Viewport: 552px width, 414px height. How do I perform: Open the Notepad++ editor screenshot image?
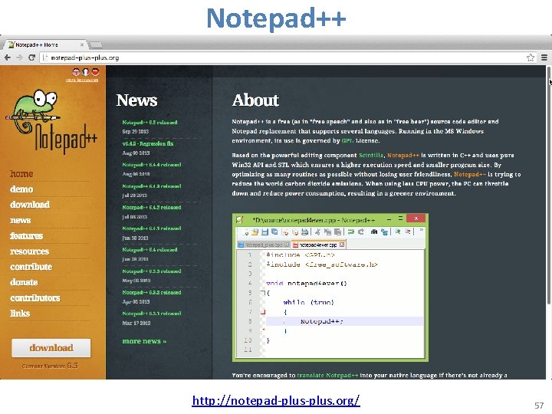click(330, 287)
